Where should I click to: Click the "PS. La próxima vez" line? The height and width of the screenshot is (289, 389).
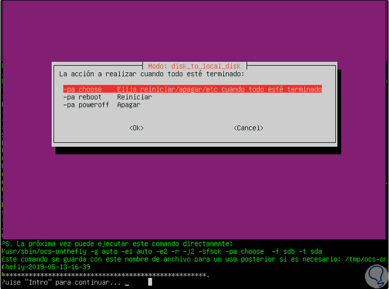[117, 243]
